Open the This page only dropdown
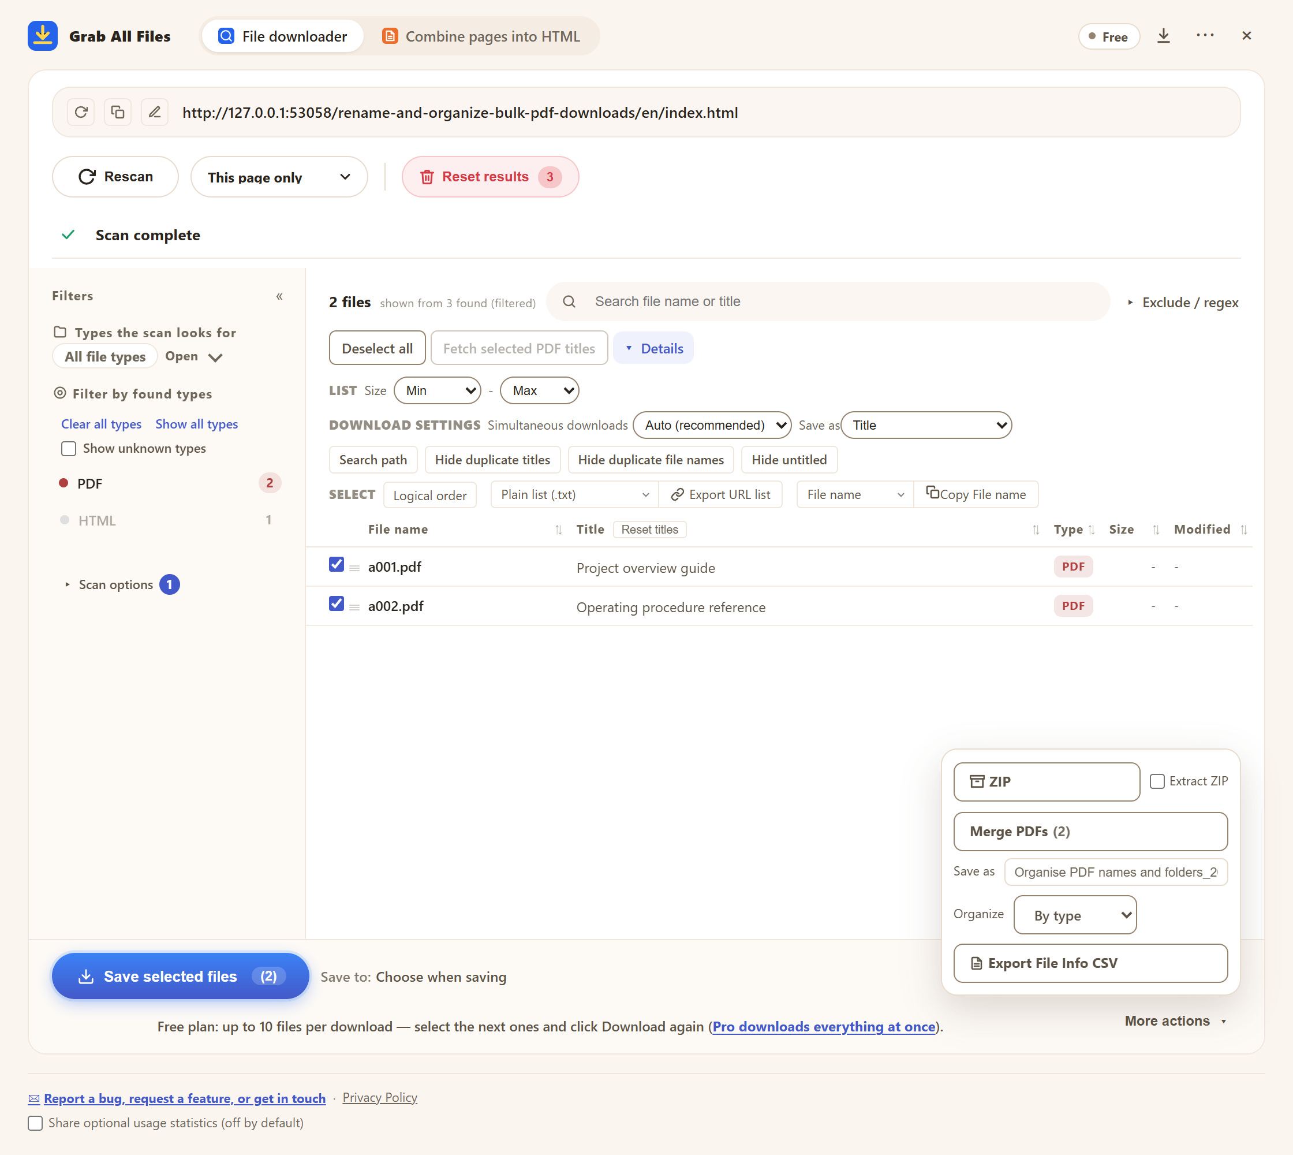 [x=279, y=177]
